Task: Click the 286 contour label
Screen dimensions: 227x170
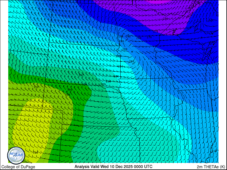Action: 121,41
